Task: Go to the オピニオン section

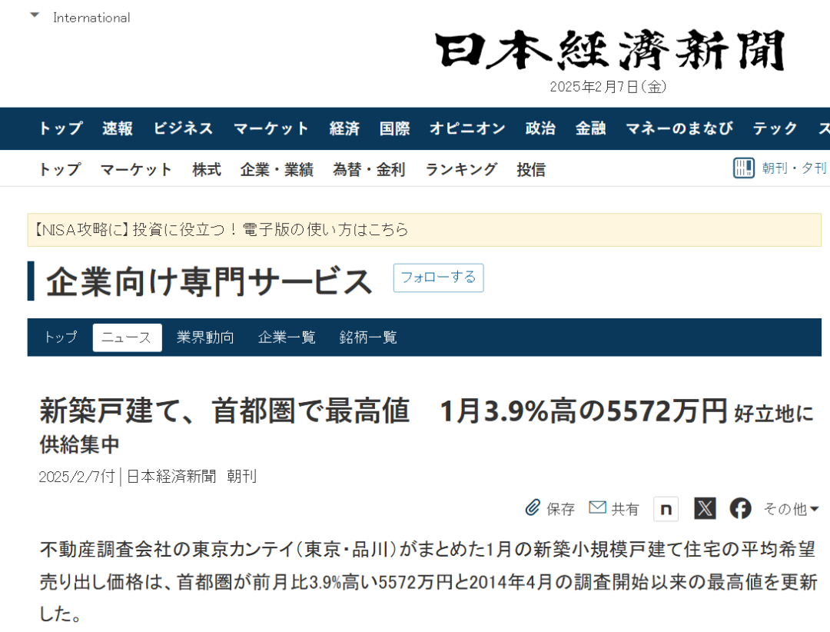Action: tap(467, 128)
